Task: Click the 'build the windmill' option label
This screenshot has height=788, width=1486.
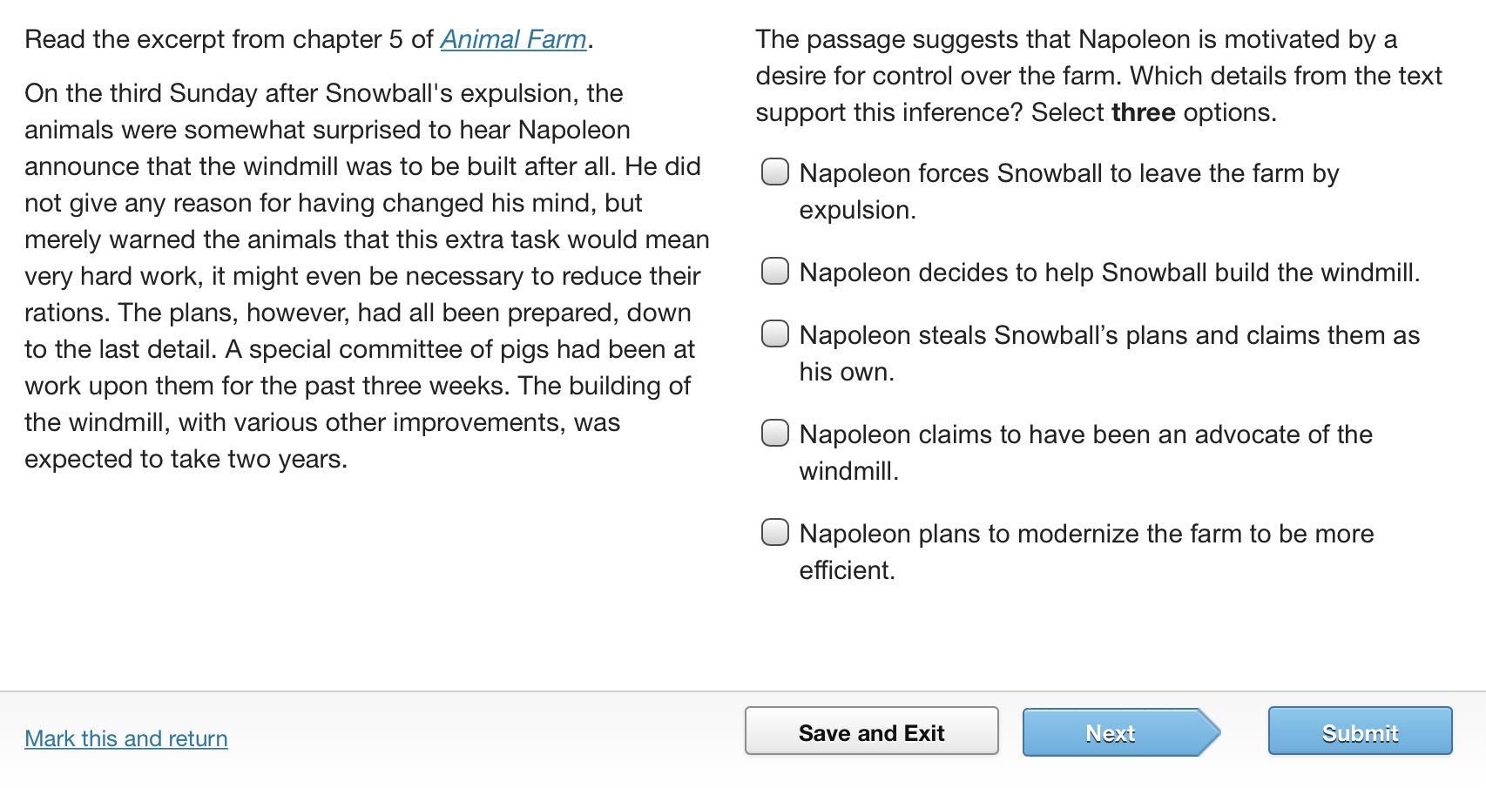Action: 1109,273
